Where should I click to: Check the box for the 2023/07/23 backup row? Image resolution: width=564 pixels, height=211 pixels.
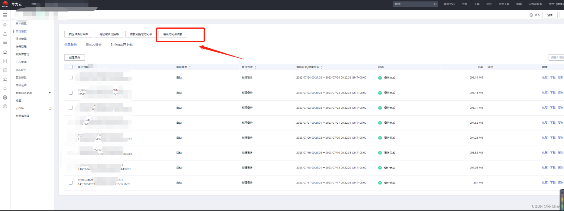[70, 93]
